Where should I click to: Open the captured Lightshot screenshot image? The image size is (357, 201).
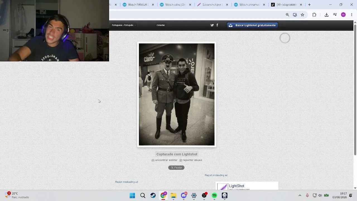pos(177,94)
